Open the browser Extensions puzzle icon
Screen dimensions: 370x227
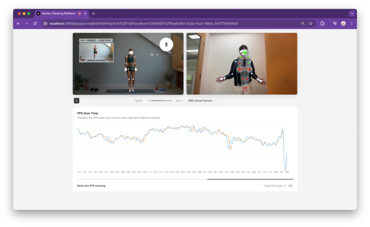322,24
